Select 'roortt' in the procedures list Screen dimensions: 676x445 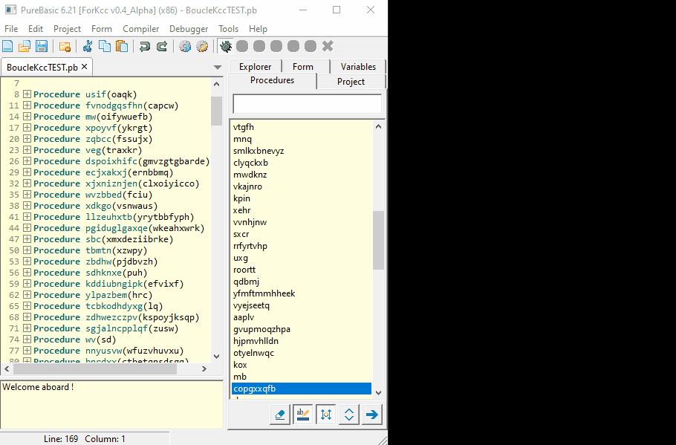244,270
